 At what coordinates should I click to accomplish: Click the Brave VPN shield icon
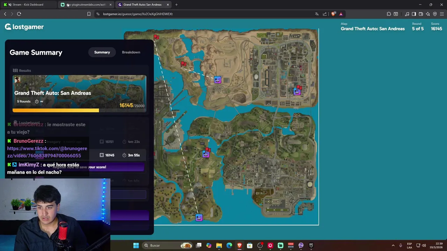[435, 14]
